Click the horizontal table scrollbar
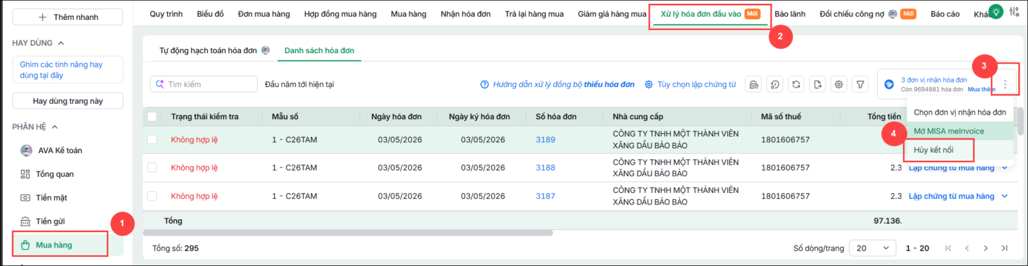Viewport: 1028px width, 266px height. [x=348, y=233]
